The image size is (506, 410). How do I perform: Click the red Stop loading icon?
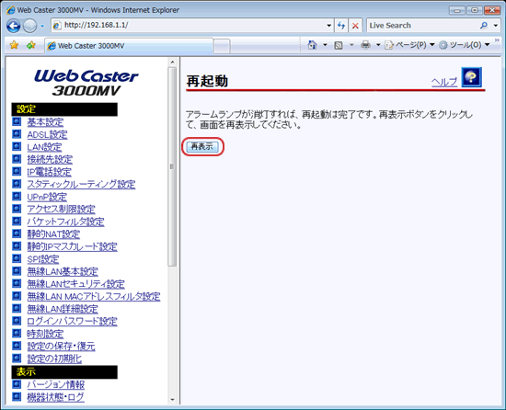click(x=355, y=26)
